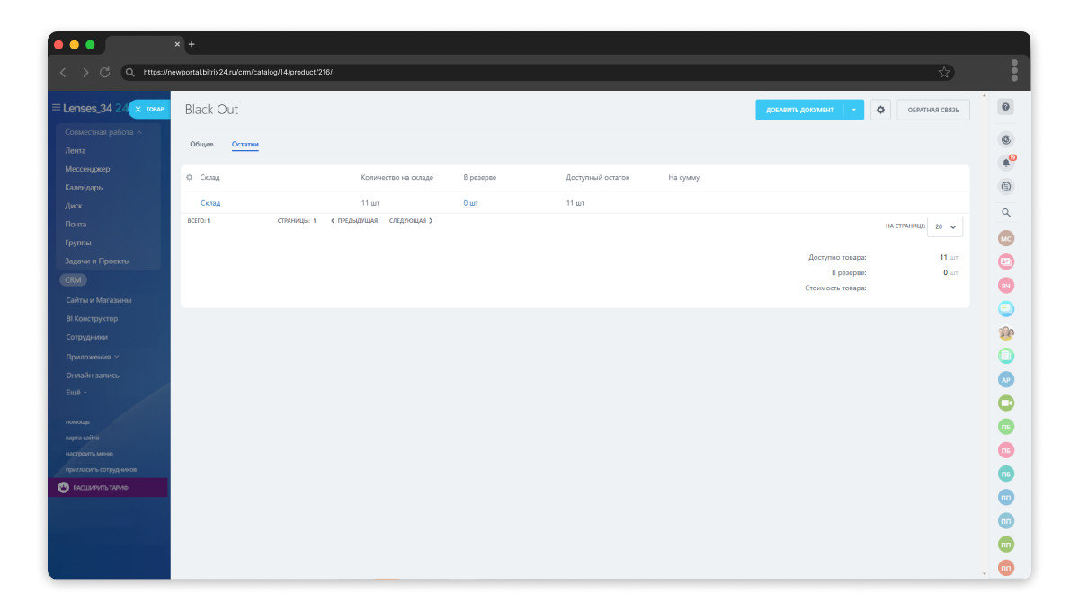Expand the Добавить документ dropdown arrow
Image resolution: width=1079 pixels, height=611 pixels.
854,110
